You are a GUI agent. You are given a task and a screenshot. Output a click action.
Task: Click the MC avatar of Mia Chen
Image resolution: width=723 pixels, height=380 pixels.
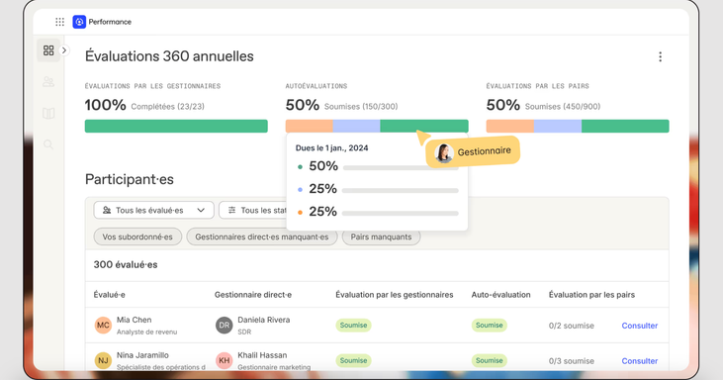pyautogui.click(x=103, y=326)
